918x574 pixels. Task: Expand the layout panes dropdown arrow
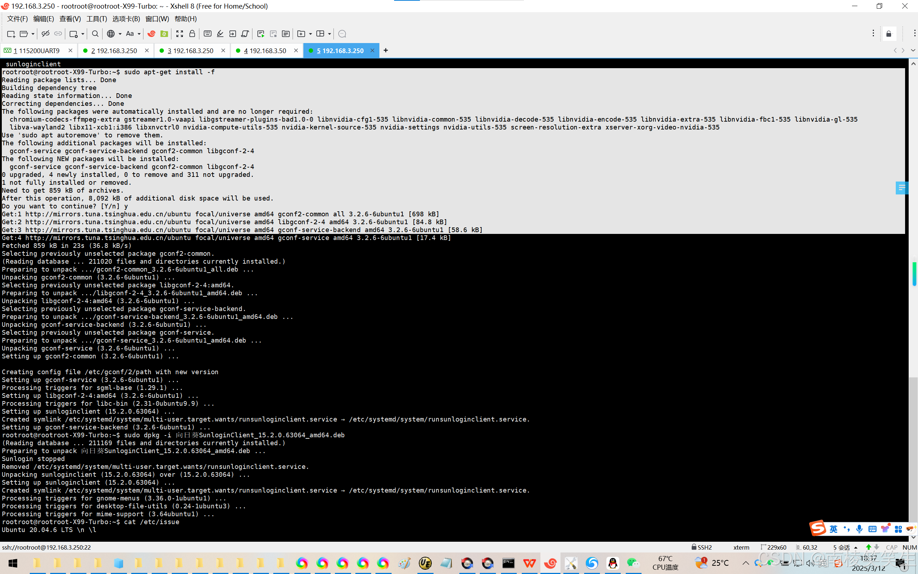pyautogui.click(x=329, y=34)
